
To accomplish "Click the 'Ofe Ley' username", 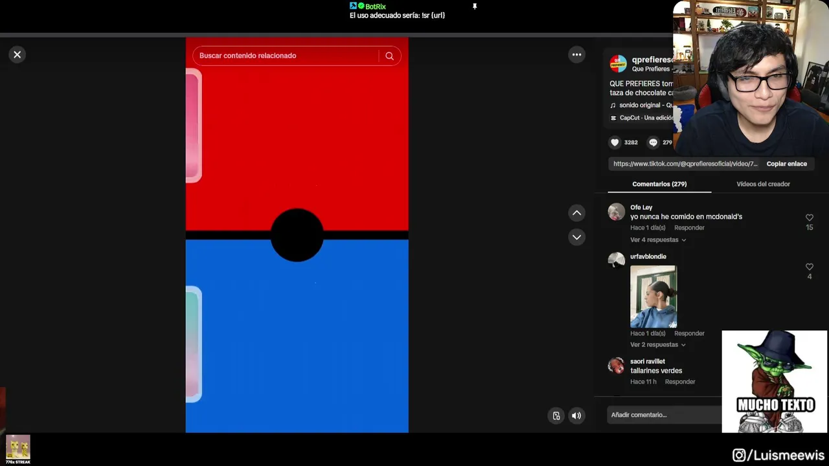I will pos(641,207).
